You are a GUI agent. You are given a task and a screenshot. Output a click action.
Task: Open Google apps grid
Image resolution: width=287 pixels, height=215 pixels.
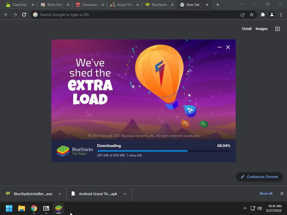[x=277, y=29]
